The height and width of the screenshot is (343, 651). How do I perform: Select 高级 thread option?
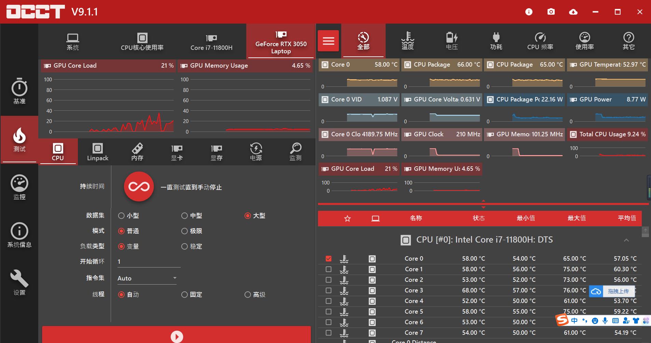pyautogui.click(x=255, y=294)
